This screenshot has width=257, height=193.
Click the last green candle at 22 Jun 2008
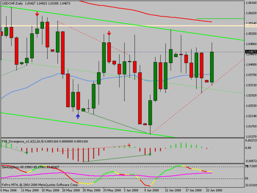click(212, 67)
